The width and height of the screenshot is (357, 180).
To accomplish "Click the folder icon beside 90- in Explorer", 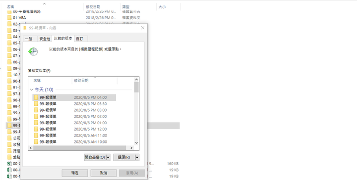I will coord(9,81).
